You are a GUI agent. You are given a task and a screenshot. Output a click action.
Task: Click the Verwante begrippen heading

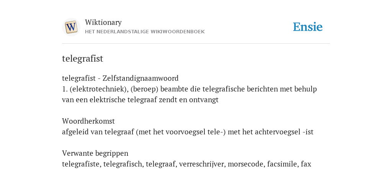[95, 154]
